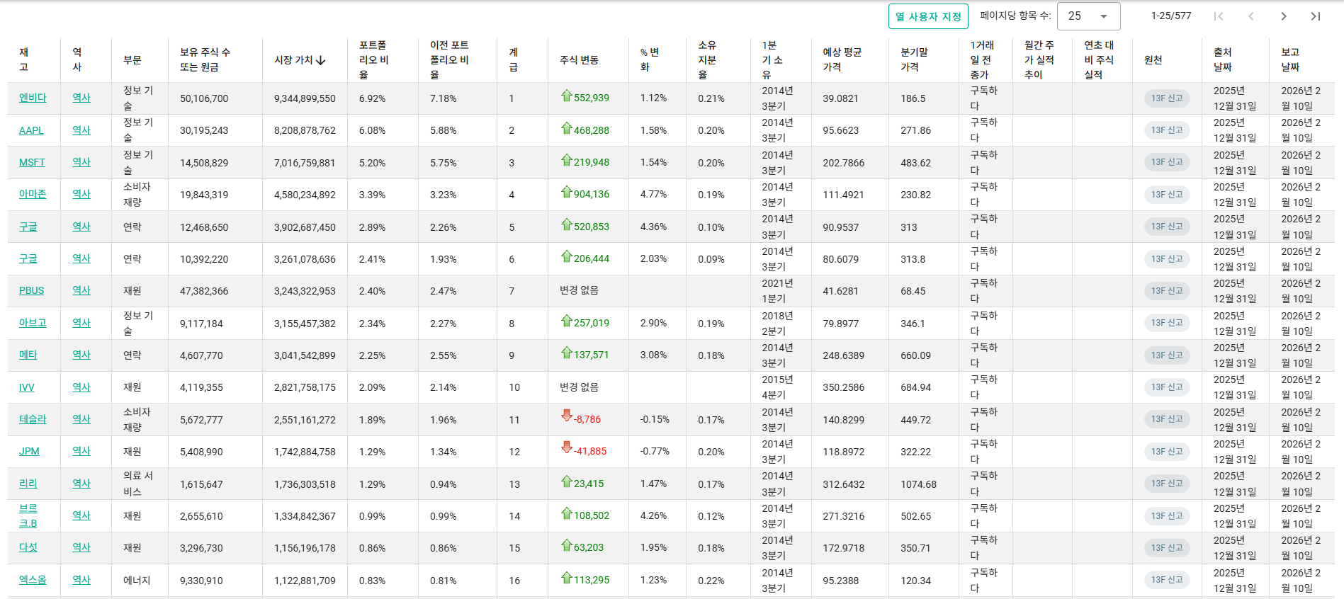The image size is (1344, 599).
Task: Click green up arrow for 552,939
Action: pos(566,96)
